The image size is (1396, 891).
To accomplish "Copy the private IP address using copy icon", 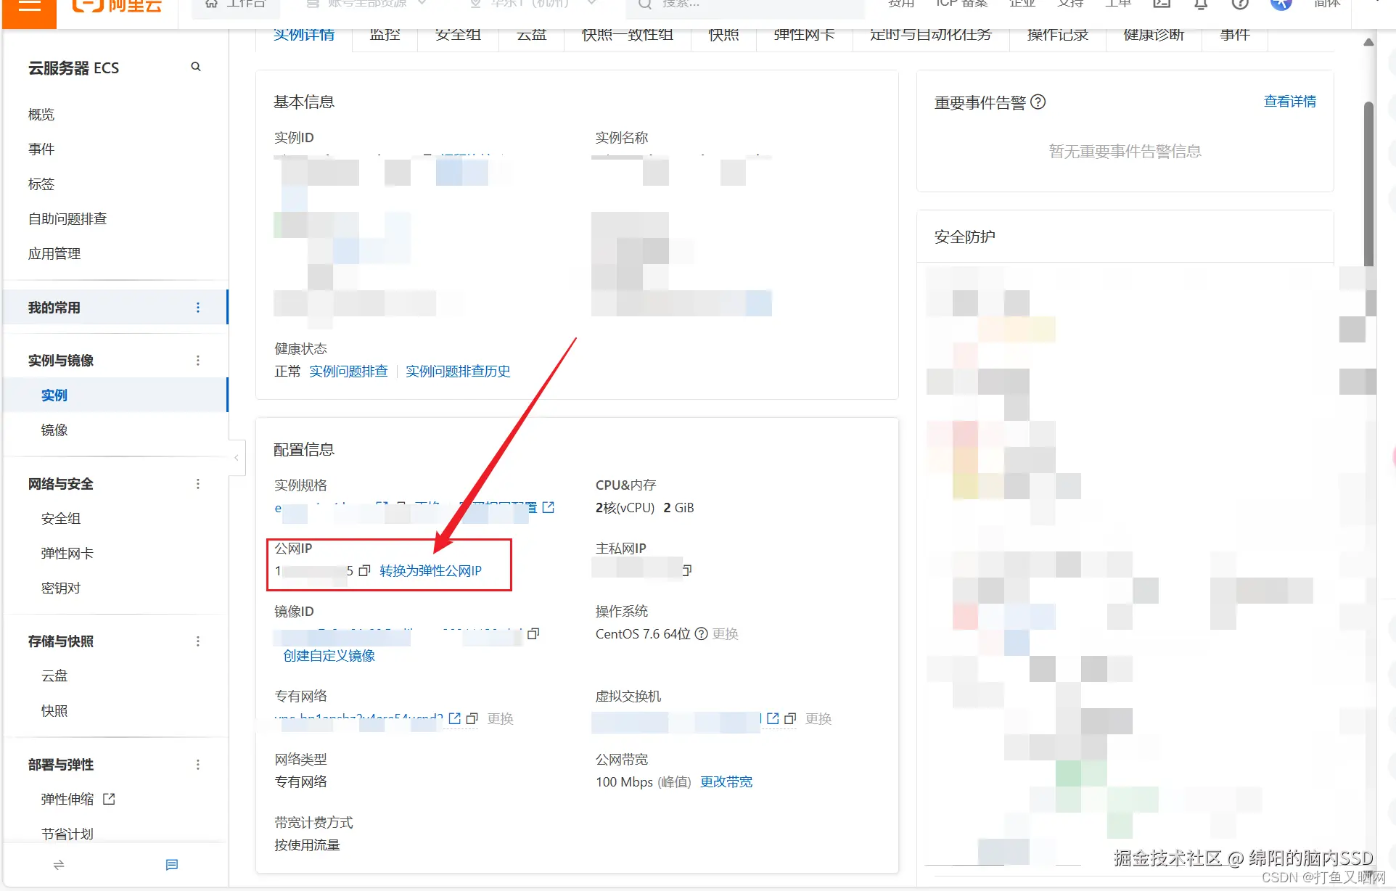I will click(x=686, y=570).
